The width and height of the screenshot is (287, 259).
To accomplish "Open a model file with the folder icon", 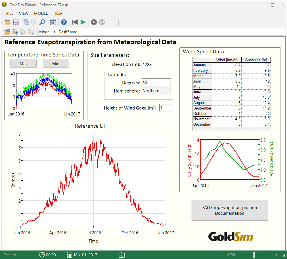I will tap(7, 22).
